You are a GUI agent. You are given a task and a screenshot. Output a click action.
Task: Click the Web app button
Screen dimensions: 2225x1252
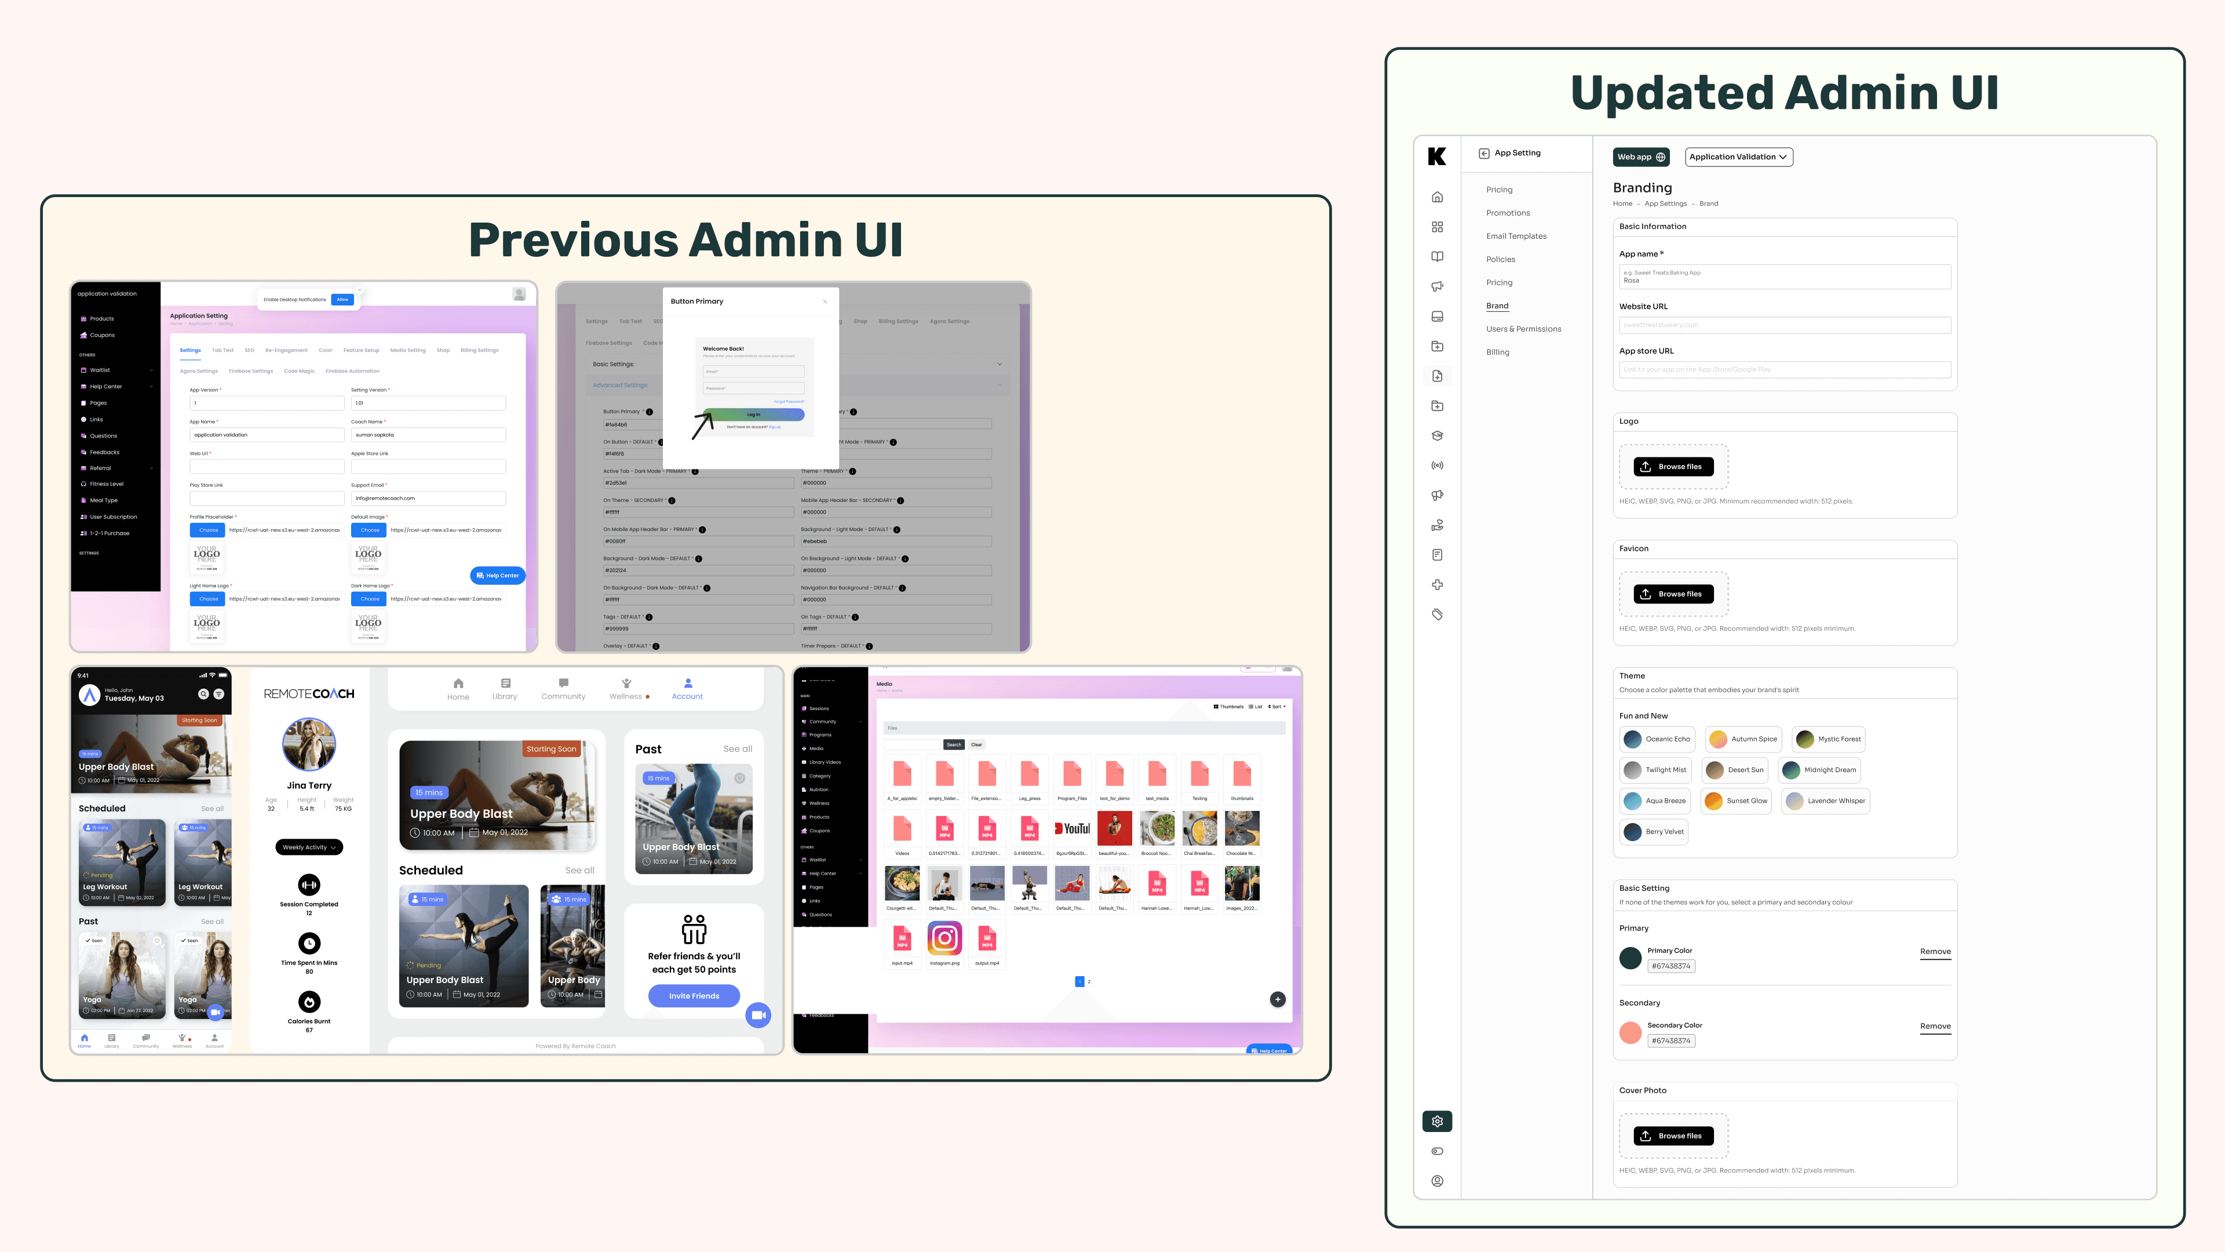pyautogui.click(x=1640, y=157)
